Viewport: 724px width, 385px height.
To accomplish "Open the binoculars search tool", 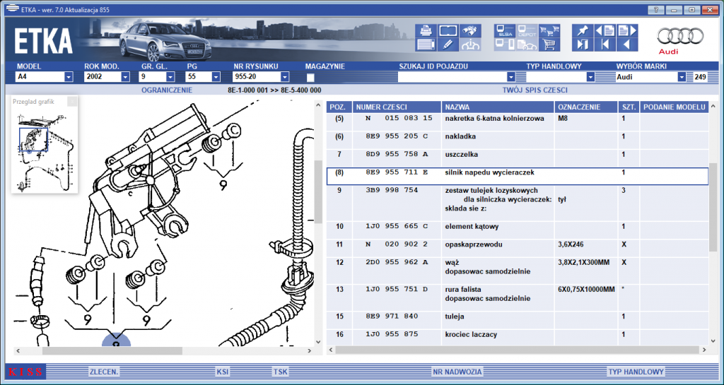I will (x=470, y=30).
